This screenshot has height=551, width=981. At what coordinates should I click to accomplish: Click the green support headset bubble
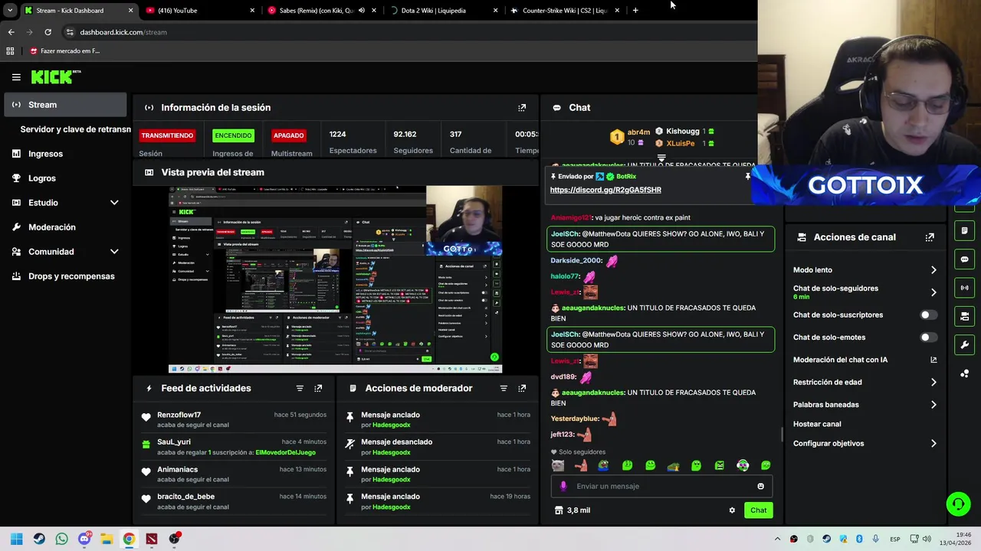958,504
